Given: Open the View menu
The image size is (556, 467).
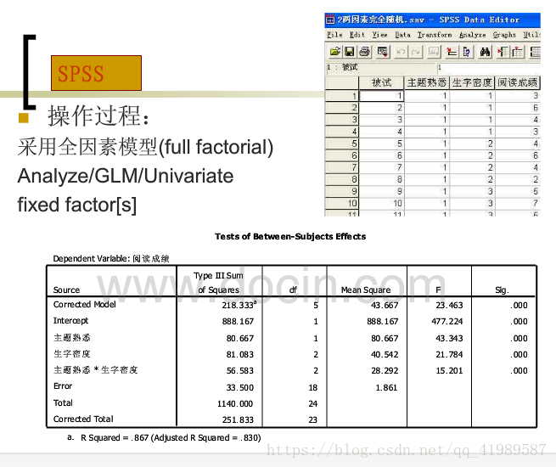Looking at the screenshot, I should [x=379, y=35].
